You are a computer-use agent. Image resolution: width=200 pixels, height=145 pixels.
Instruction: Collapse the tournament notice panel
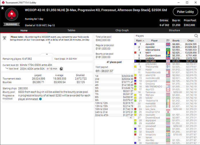point(47,54)
